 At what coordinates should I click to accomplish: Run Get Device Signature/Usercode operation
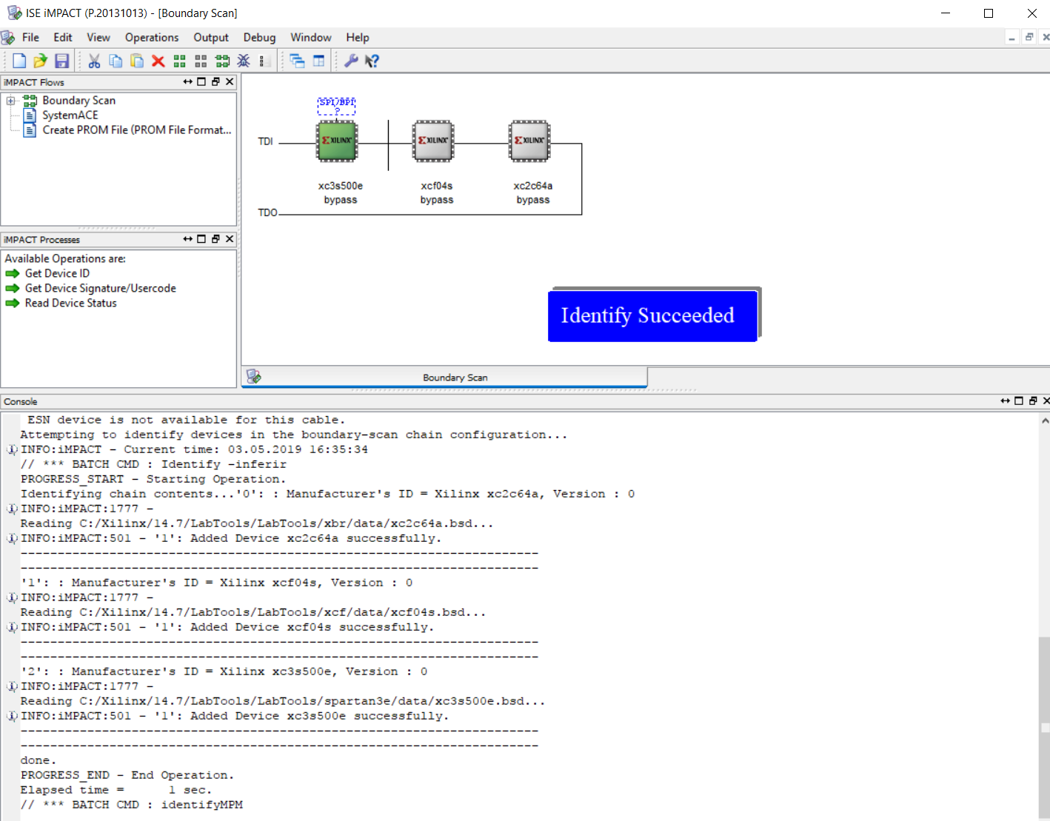(100, 289)
